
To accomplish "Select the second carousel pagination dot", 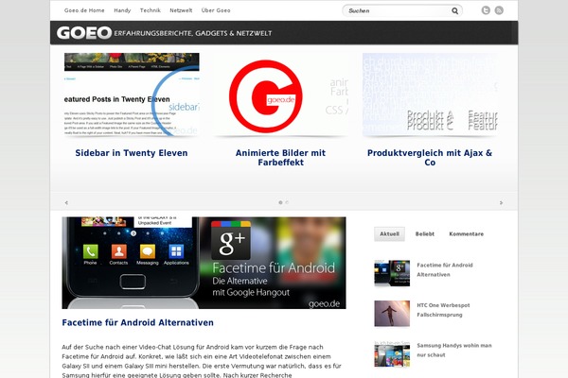I will point(287,202).
